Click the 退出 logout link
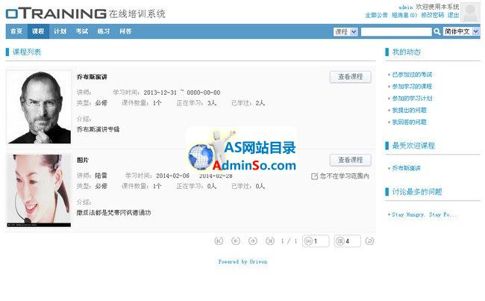This screenshot has height=301, width=485. (x=453, y=15)
